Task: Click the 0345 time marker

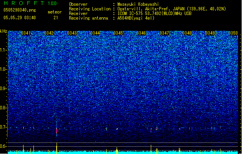Action: pyautogui.click(x=118, y=33)
